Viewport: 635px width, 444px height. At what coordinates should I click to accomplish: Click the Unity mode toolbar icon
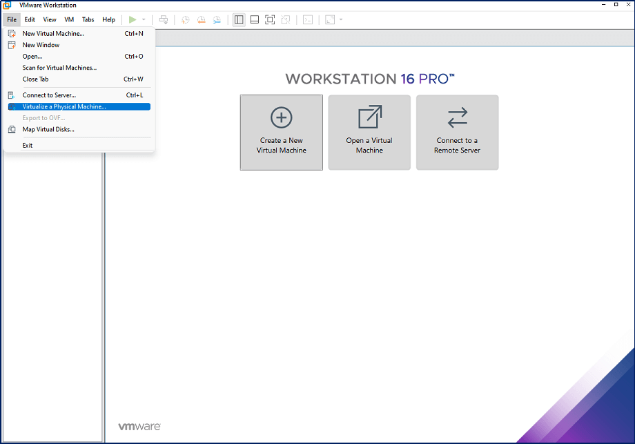click(x=285, y=20)
